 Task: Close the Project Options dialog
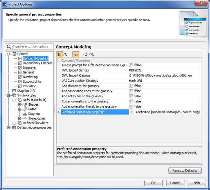(201, 3)
